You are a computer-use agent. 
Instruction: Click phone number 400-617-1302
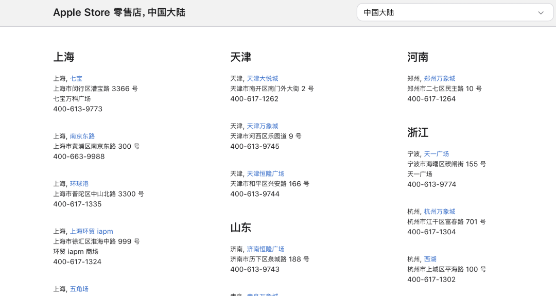[x=431, y=279]
